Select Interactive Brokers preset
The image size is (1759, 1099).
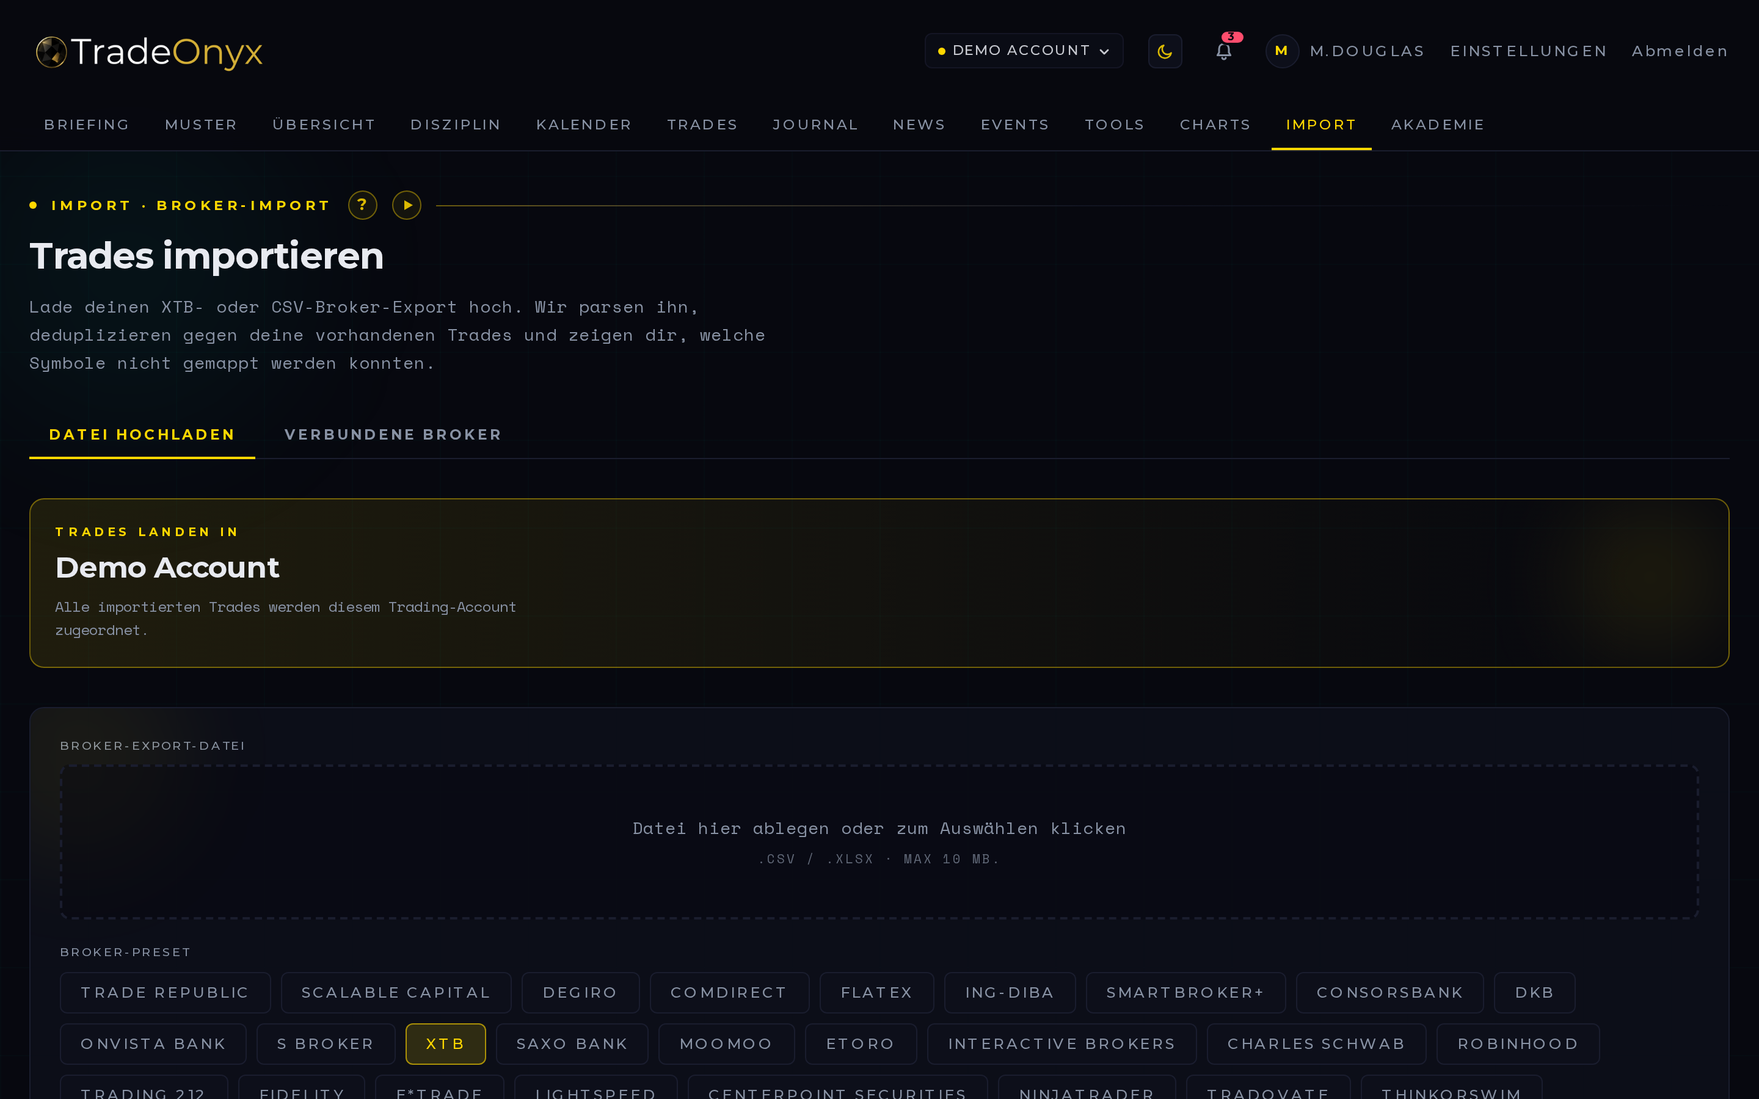[1062, 1044]
